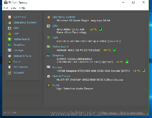Click the Operating System heading in summary
Image resolution: width=152 pixels, height=118 pixels.
64,17
